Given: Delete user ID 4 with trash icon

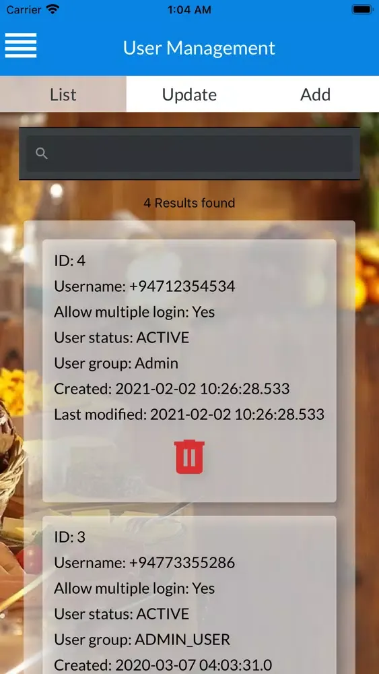Looking at the screenshot, I should 189,456.
